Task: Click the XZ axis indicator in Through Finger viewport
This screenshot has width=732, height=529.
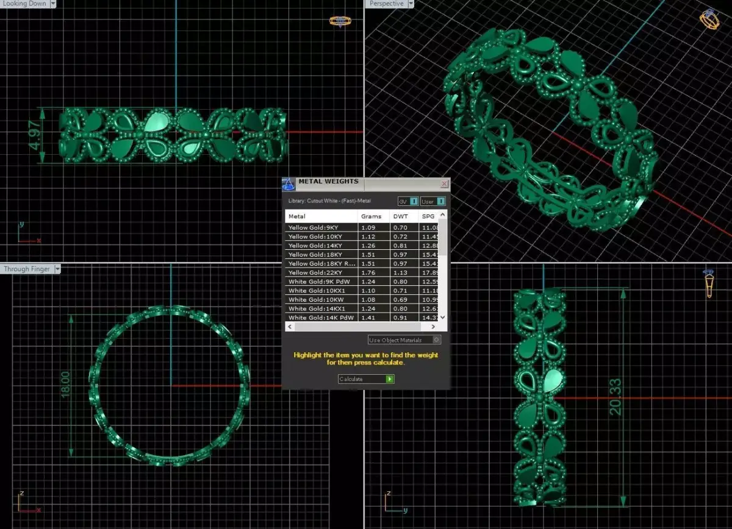Action: pyautogui.click(x=28, y=502)
